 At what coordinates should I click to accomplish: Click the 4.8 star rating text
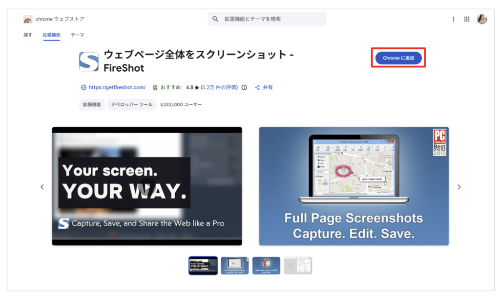pos(192,88)
